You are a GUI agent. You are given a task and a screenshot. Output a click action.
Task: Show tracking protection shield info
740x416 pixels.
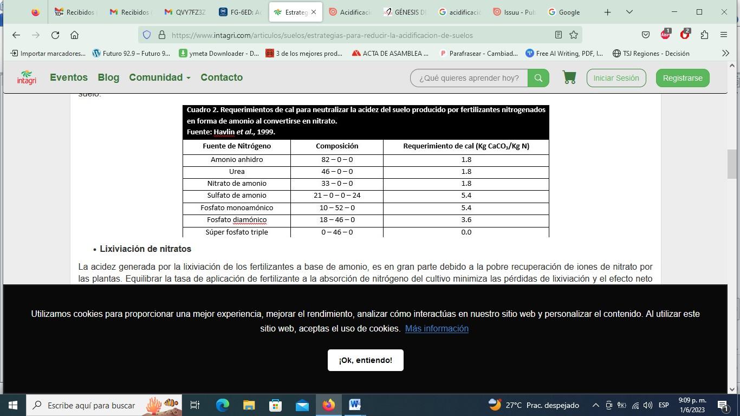[147, 35]
